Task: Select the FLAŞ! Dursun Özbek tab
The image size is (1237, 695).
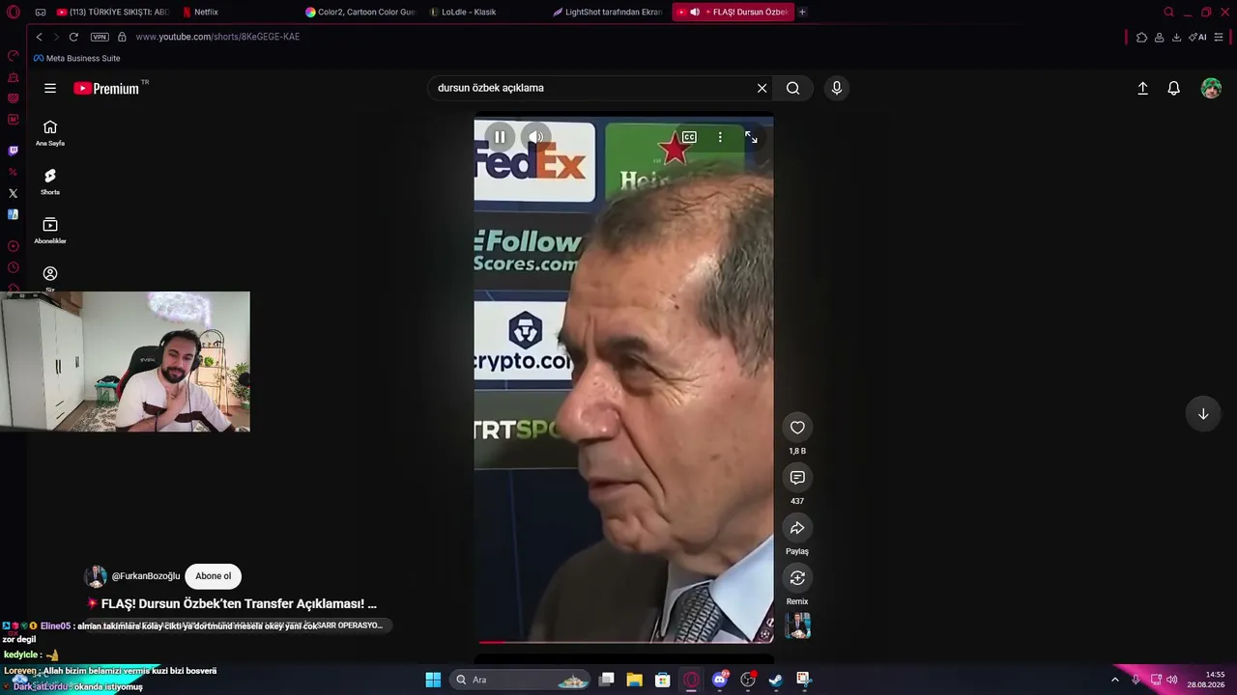Action: pyautogui.click(x=734, y=12)
